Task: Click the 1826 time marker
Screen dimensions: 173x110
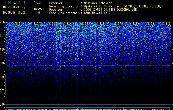Action: [101, 24]
